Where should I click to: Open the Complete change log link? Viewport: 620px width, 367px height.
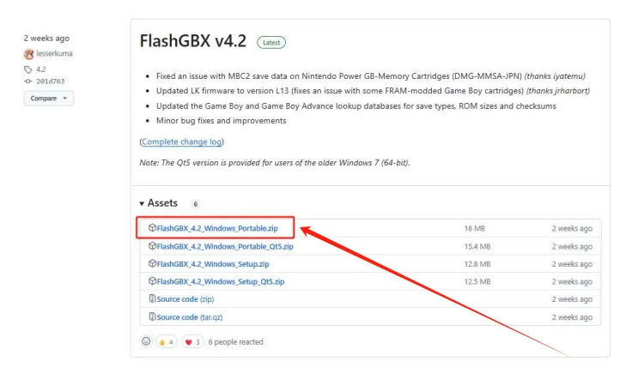pyautogui.click(x=181, y=141)
